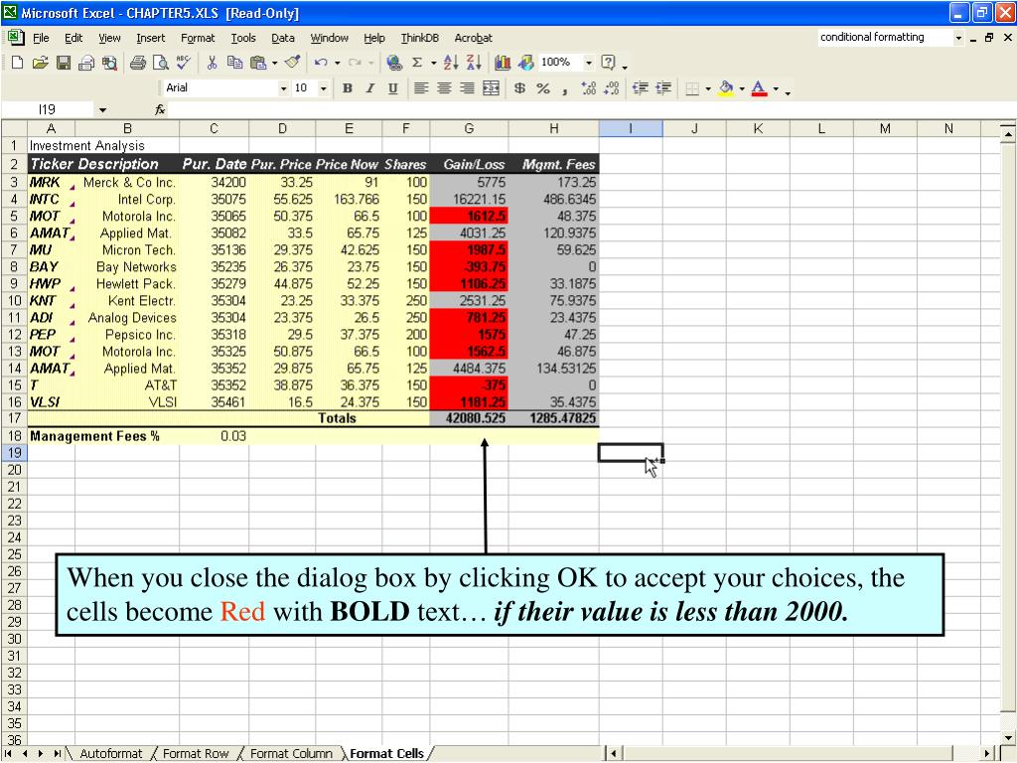This screenshot has width=1017, height=763.
Task: Create a new blank workbook
Action: pyautogui.click(x=18, y=63)
